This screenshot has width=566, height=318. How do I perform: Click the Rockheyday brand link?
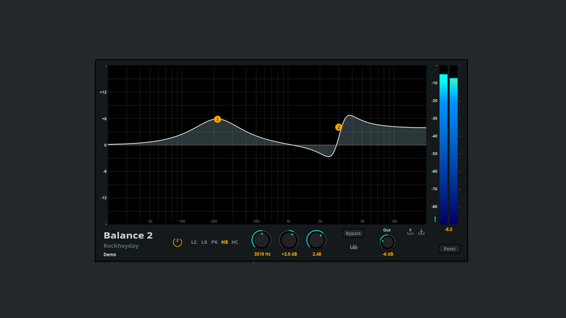[x=121, y=246]
